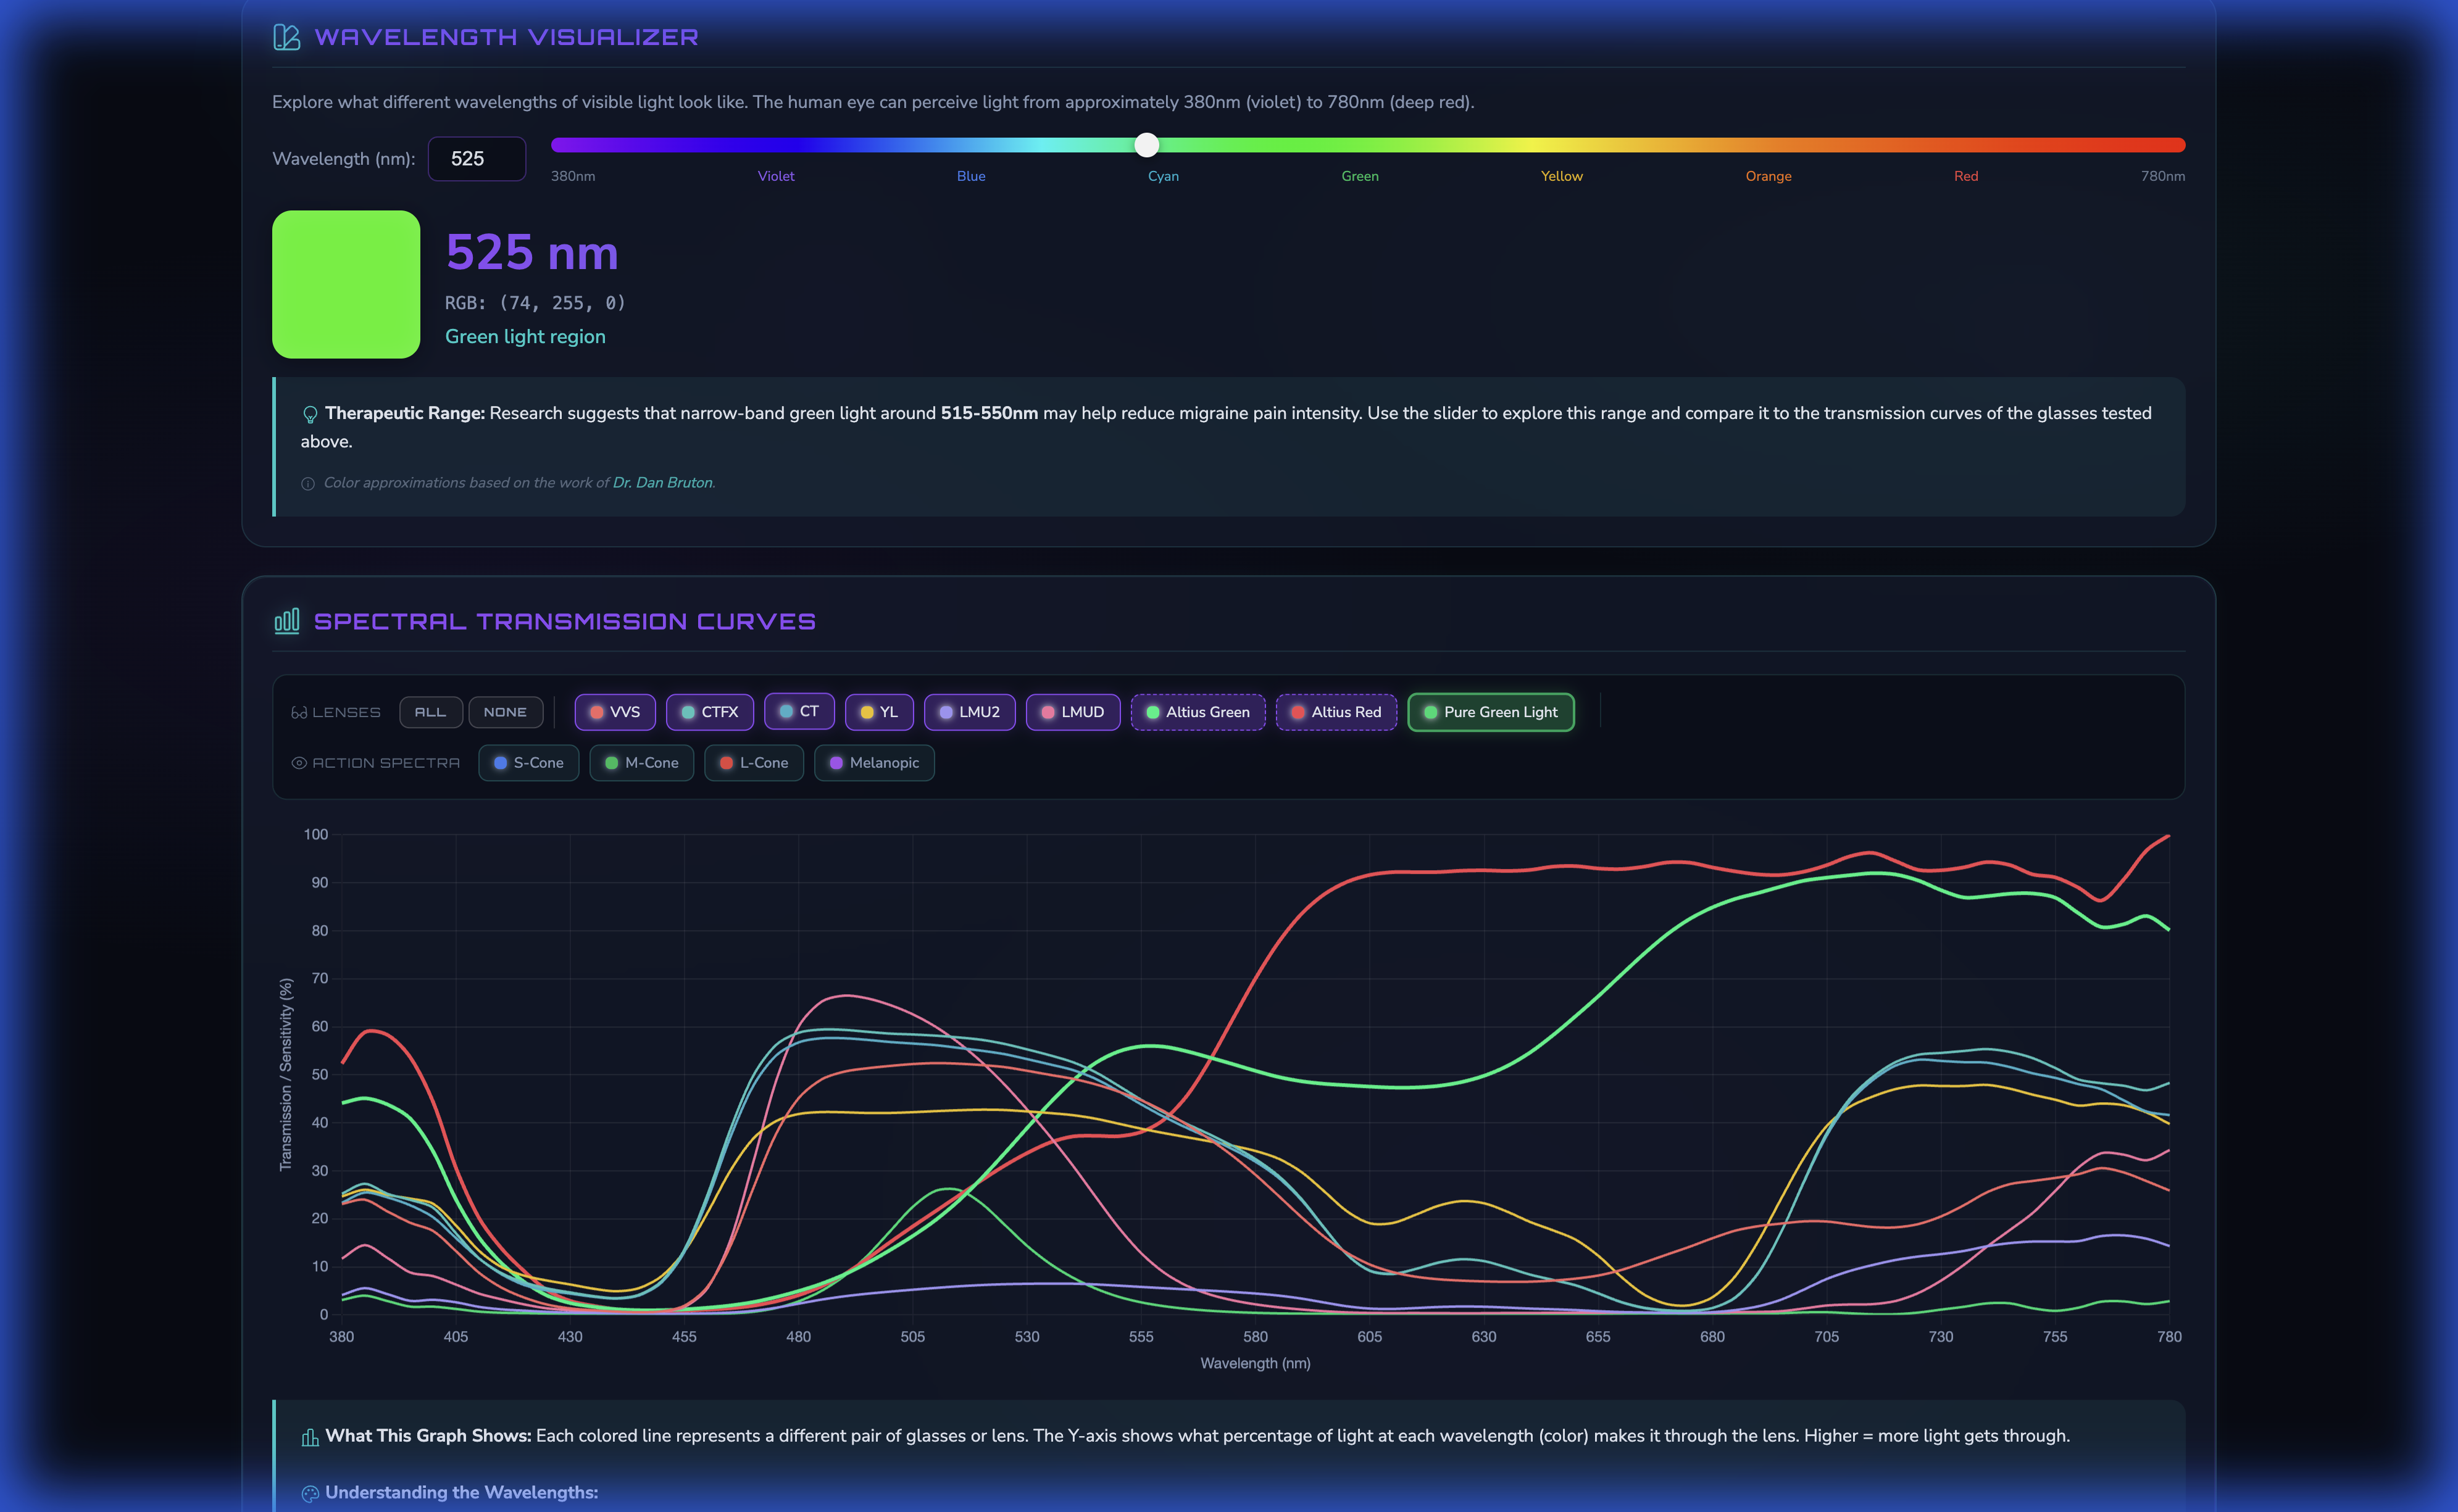The height and width of the screenshot is (1512, 2458).
Task: Toggle the Altius Red lens curve
Action: [1336, 712]
